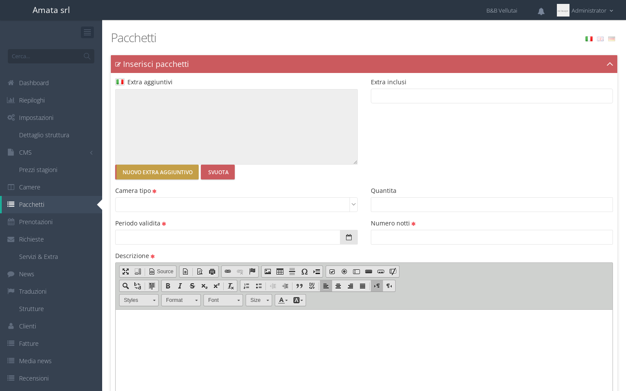Open the Find tool in editor
The width and height of the screenshot is (626, 391).
pos(126,286)
